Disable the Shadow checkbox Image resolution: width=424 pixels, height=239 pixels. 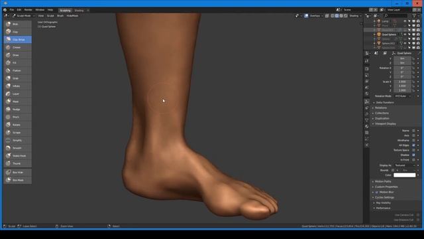413,155
